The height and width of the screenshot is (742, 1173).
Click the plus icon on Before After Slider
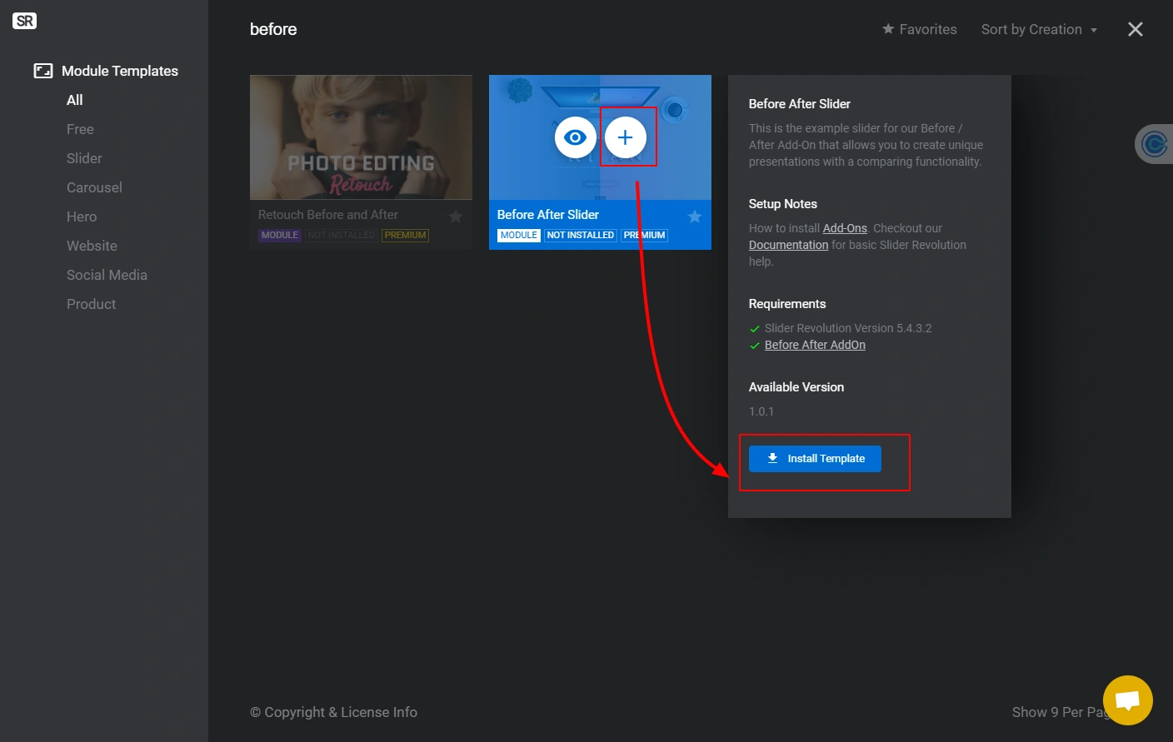[x=626, y=137]
